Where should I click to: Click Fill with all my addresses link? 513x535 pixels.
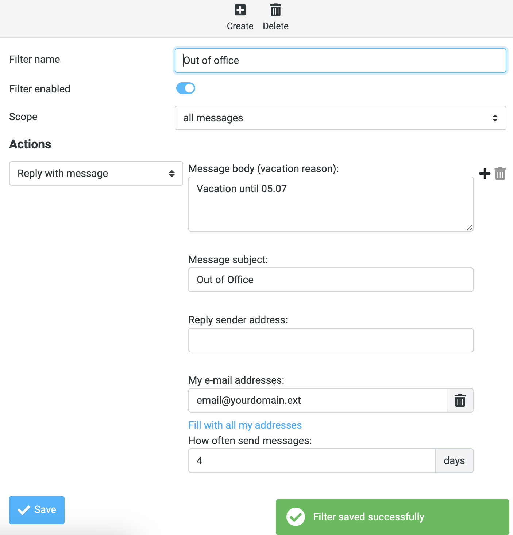pyautogui.click(x=245, y=425)
